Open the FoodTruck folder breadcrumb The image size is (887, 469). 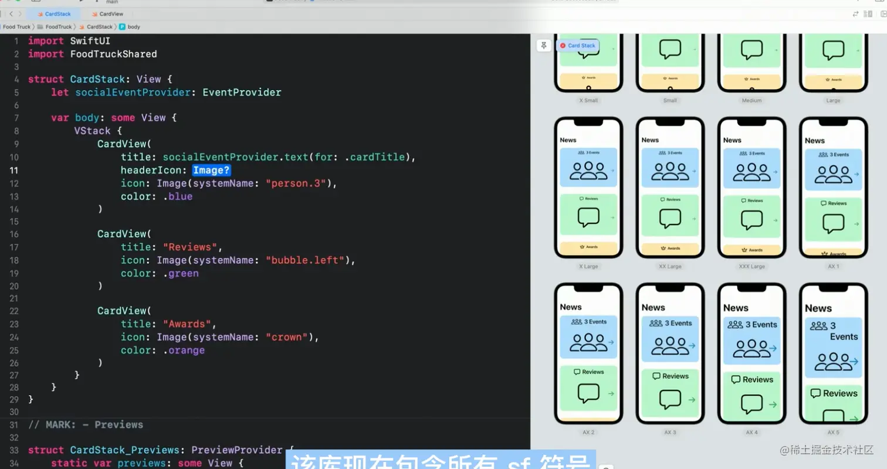tap(55, 27)
